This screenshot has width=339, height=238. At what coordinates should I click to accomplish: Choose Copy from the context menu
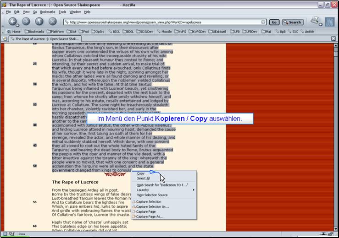pyautogui.click(x=140, y=173)
